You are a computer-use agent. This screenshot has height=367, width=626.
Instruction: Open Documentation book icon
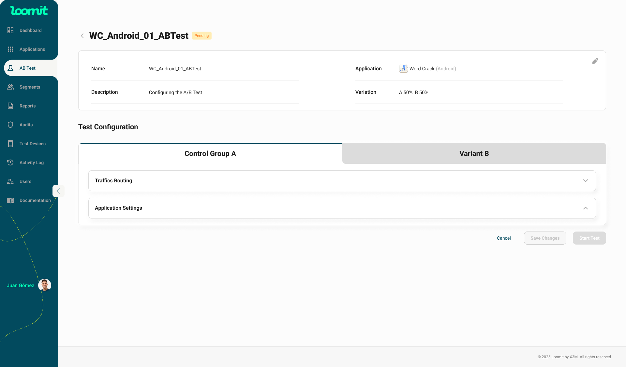(x=10, y=200)
